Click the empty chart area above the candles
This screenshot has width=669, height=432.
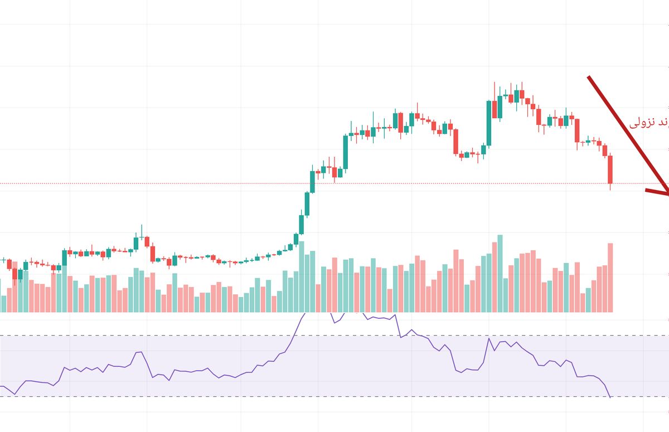pyautogui.click(x=223, y=84)
